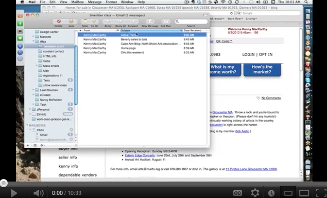Select the Home page email

click(142, 48)
